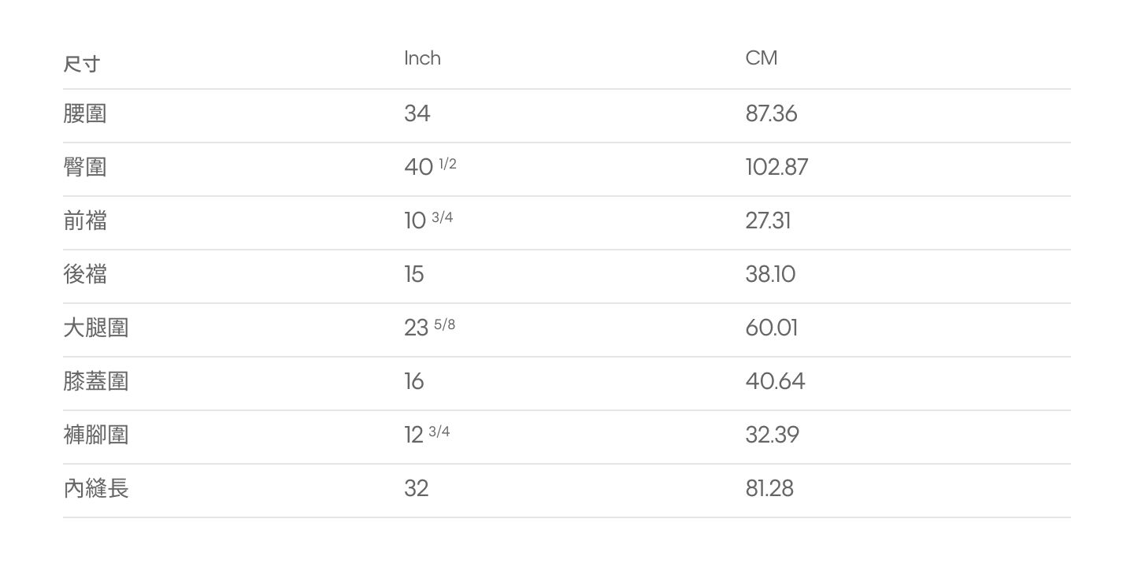1134x567 pixels.
Task: Click the 87.36 CM value
Action: pyautogui.click(x=772, y=114)
